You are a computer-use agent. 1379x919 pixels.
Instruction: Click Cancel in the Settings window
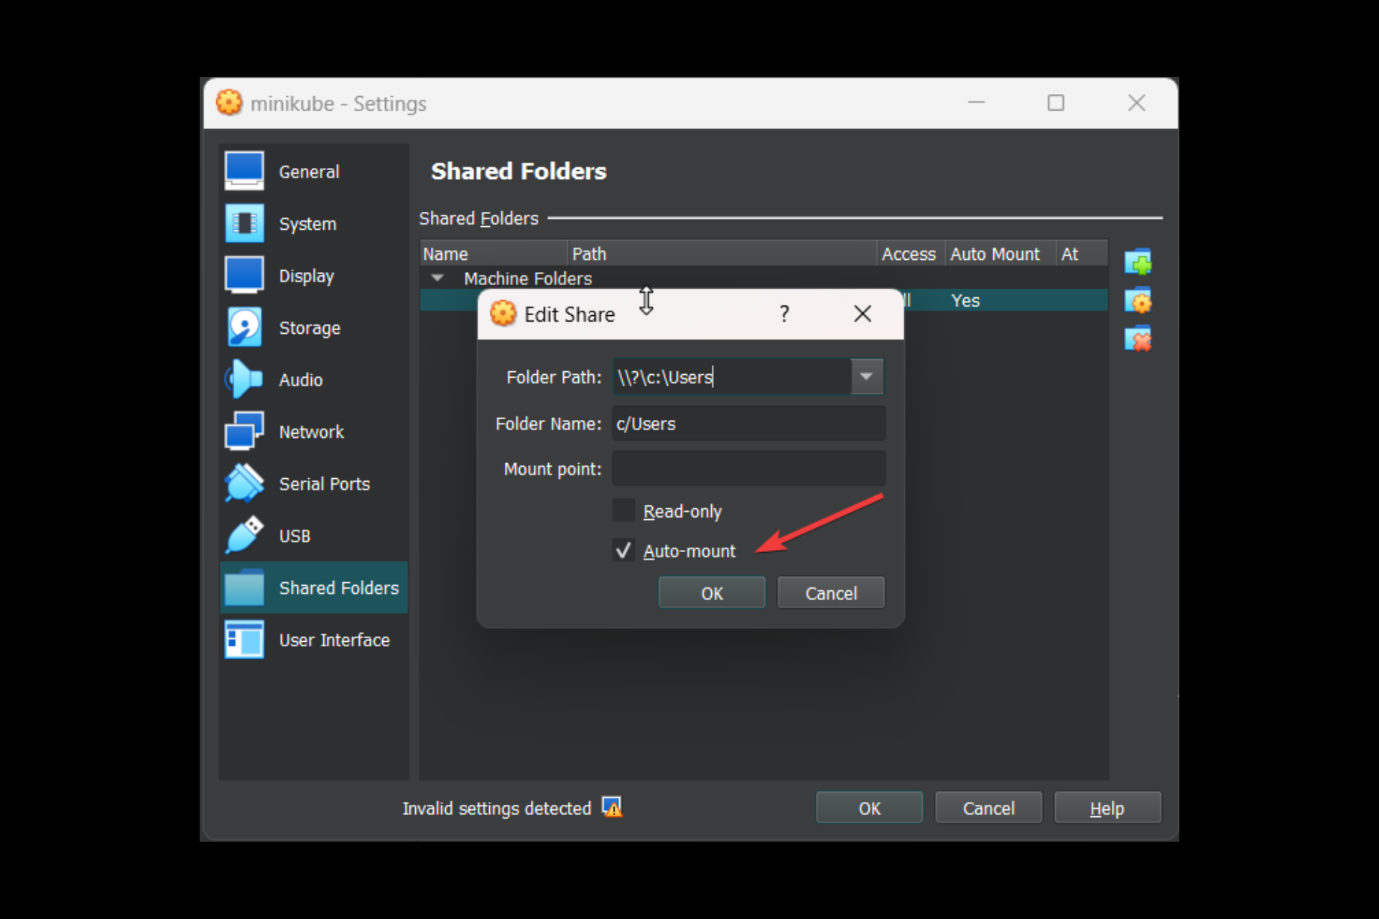point(988,808)
